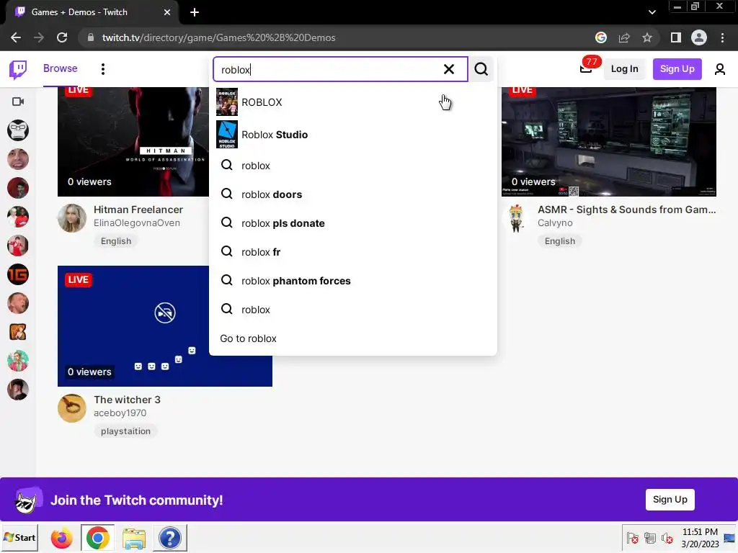Viewport: 738px width, 553px height.
Task: Open notifications inbox with 77 badge
Action: [586, 68]
